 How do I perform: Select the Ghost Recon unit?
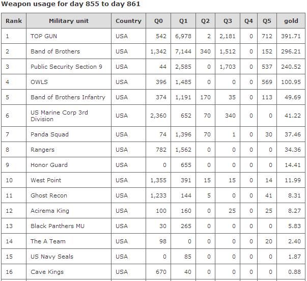tap(49, 195)
